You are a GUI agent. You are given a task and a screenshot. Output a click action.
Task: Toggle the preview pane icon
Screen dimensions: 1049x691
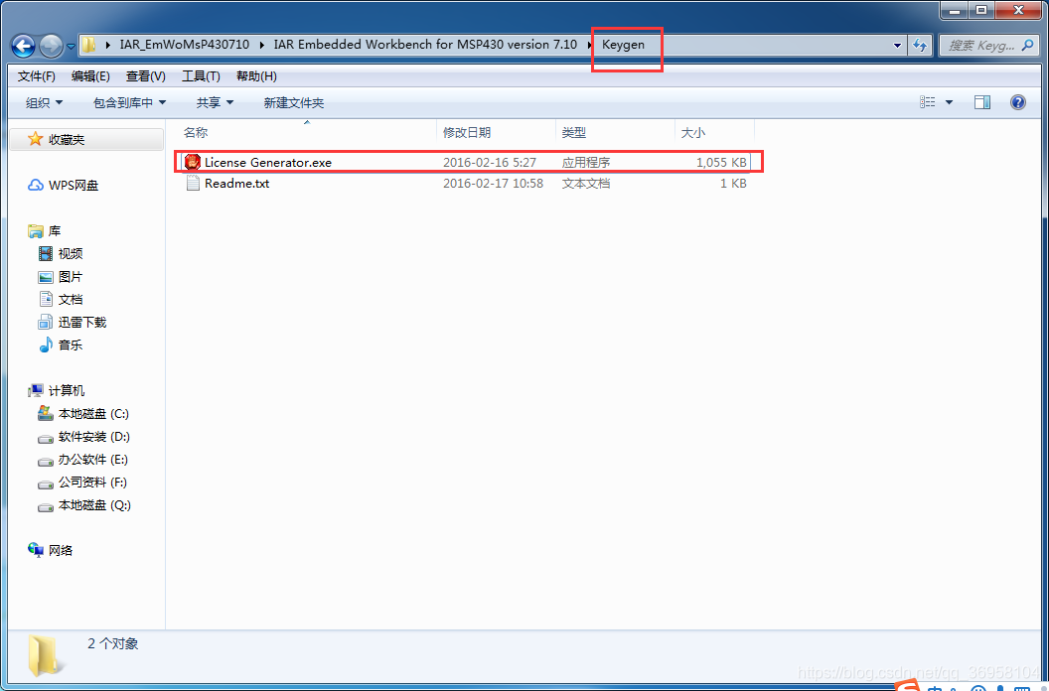[x=982, y=102]
